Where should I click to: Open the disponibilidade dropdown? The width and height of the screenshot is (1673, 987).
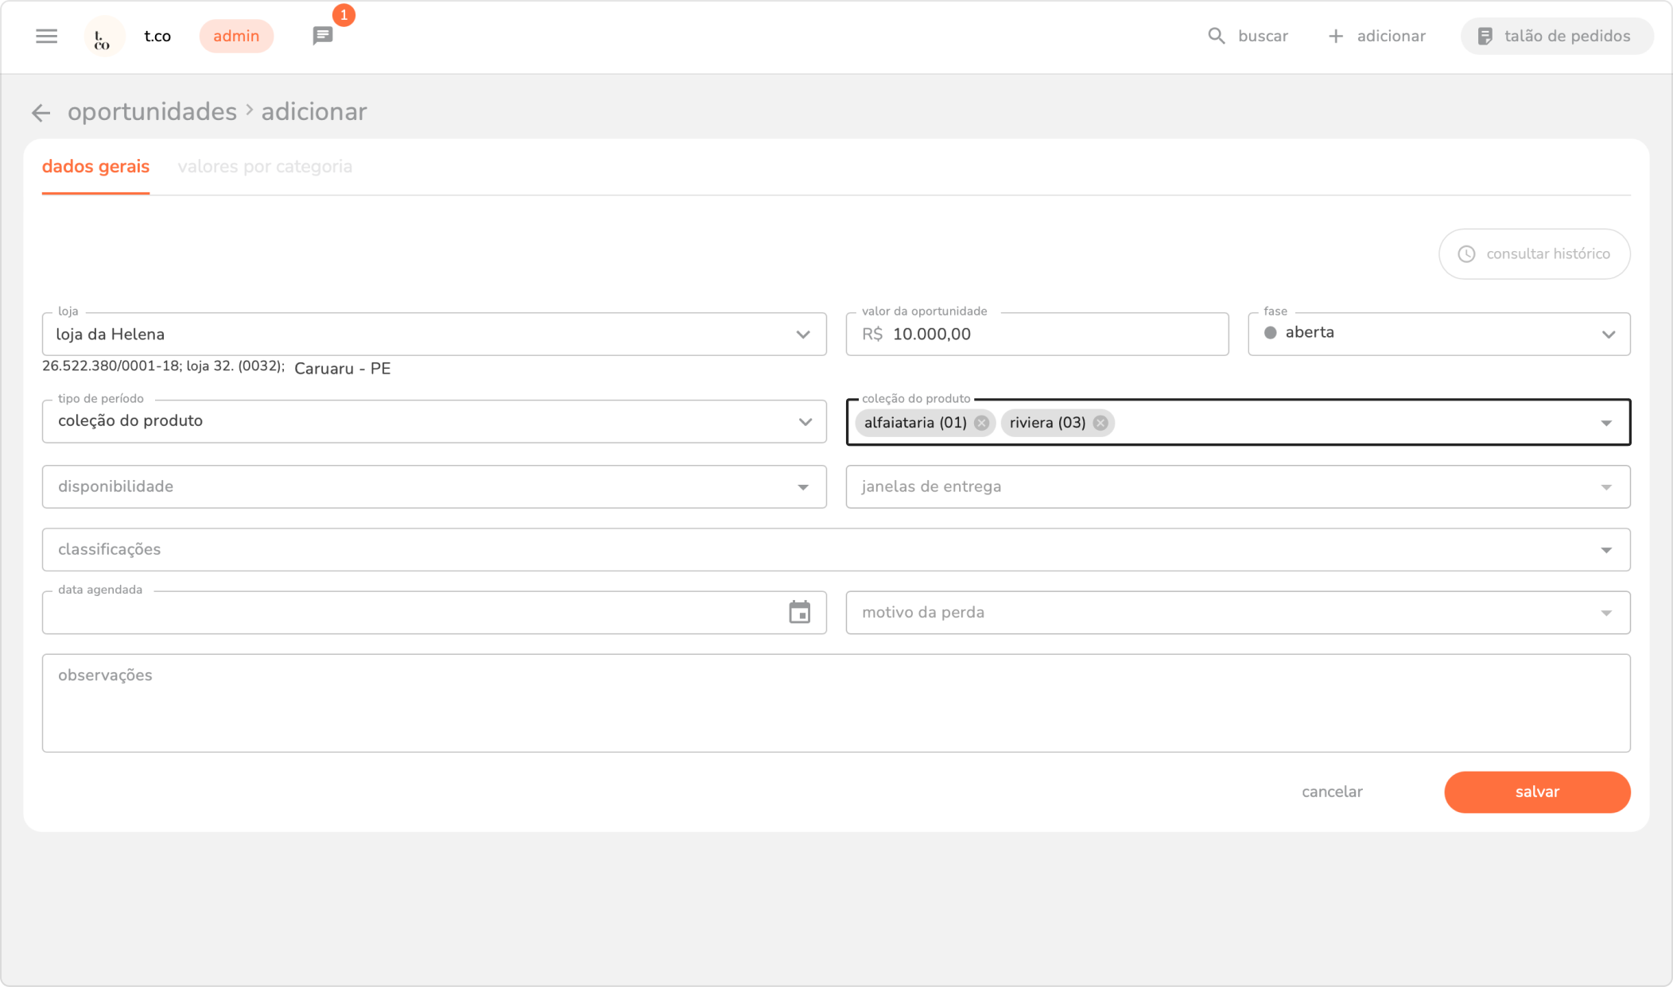(803, 487)
